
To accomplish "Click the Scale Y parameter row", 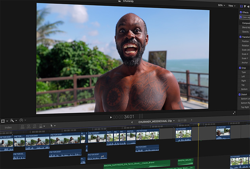I will point(244,58).
